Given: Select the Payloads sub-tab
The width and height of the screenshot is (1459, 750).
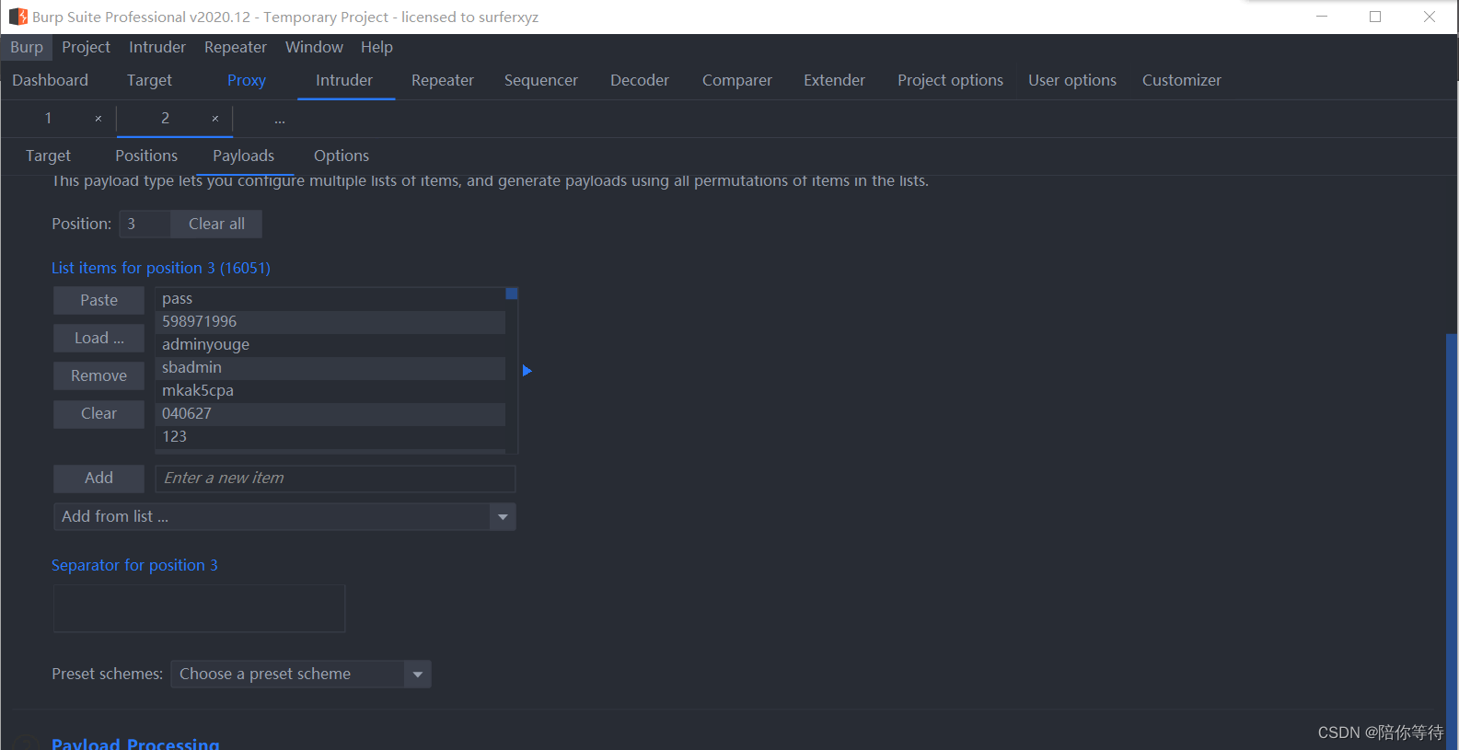Looking at the screenshot, I should point(244,156).
